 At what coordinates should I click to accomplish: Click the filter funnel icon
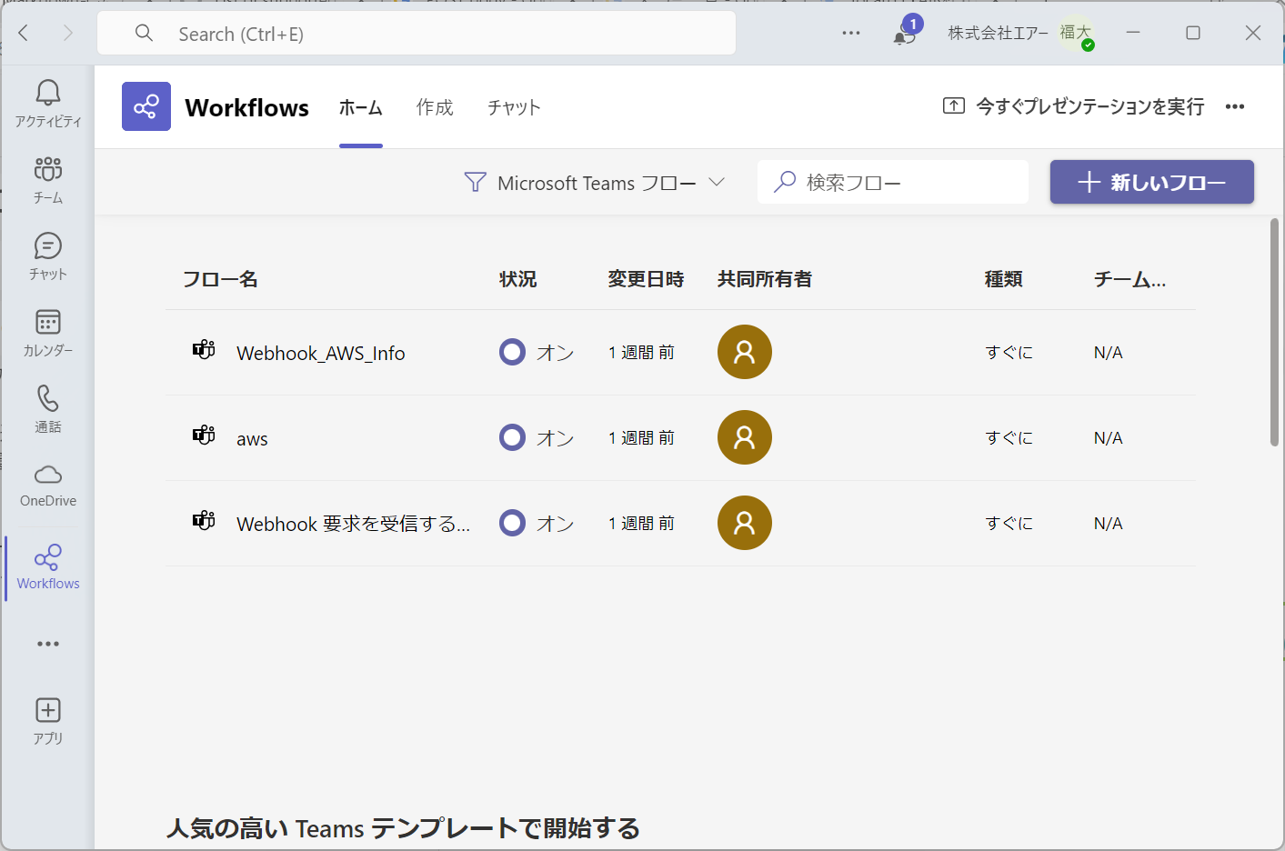tap(475, 182)
